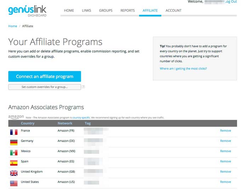
Task: Click the 'Amazon (FR)' network cell
Action: click(x=66, y=130)
